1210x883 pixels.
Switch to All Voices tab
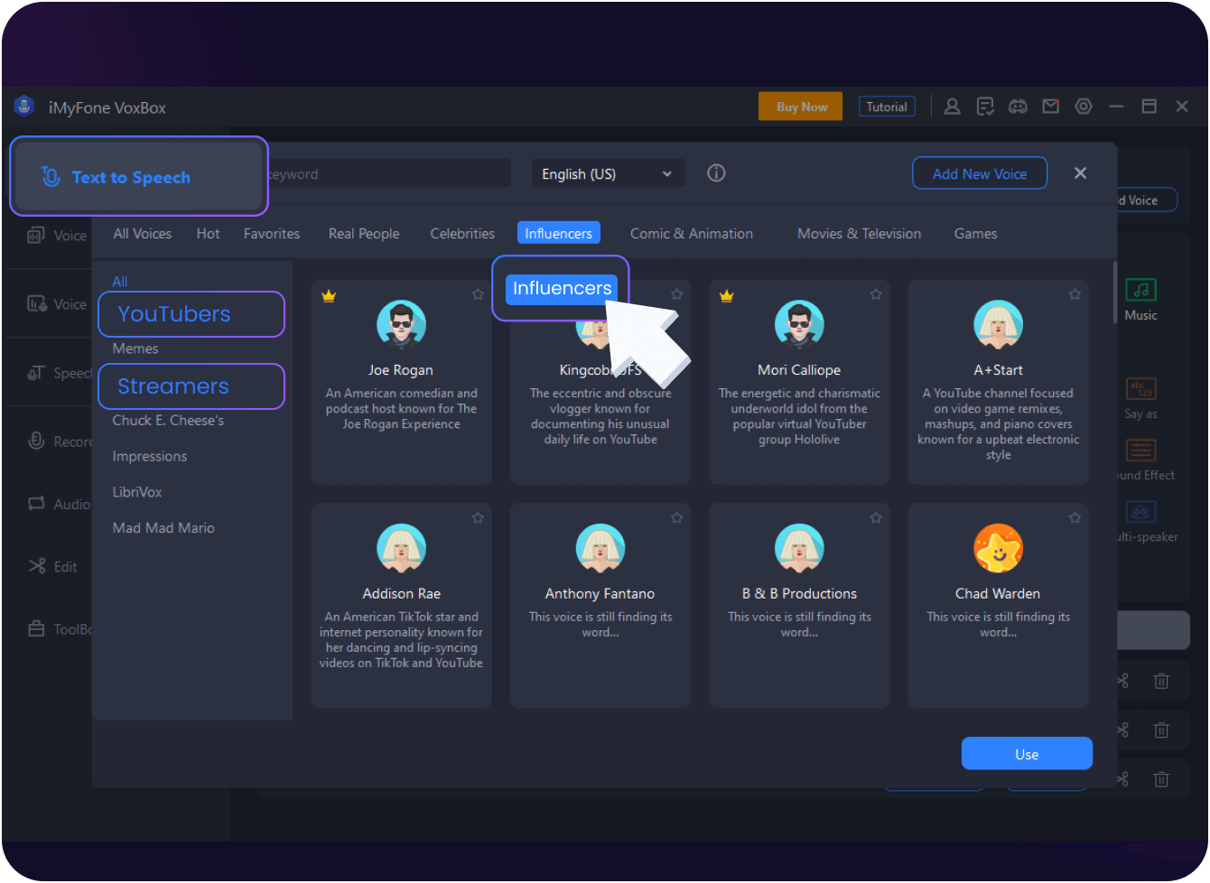(143, 234)
